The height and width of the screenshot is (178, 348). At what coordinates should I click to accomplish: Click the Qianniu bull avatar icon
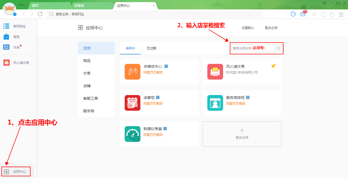(9, 9)
